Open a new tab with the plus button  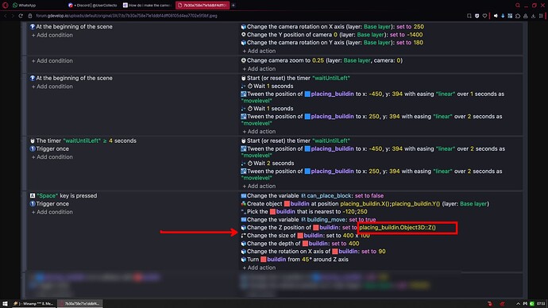pos(233,6)
